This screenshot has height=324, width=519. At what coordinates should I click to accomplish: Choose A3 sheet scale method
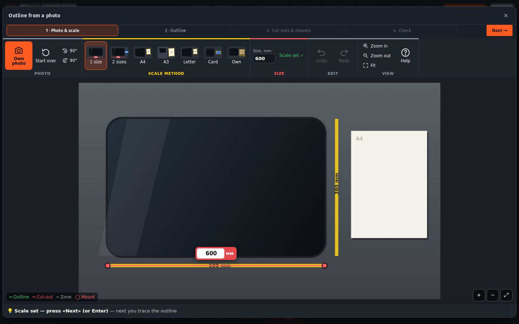(166, 55)
